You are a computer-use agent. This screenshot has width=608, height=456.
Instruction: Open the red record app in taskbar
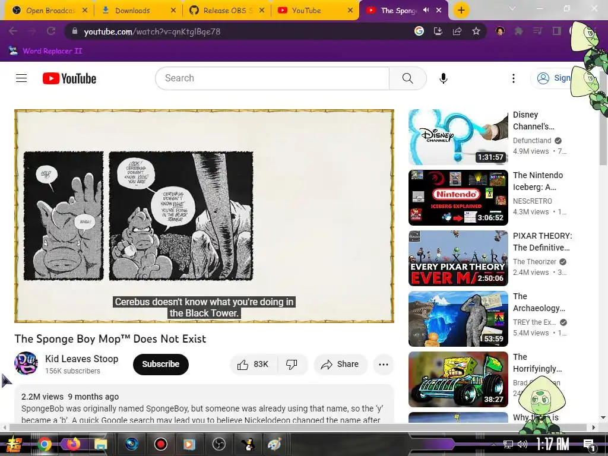pyautogui.click(x=160, y=444)
